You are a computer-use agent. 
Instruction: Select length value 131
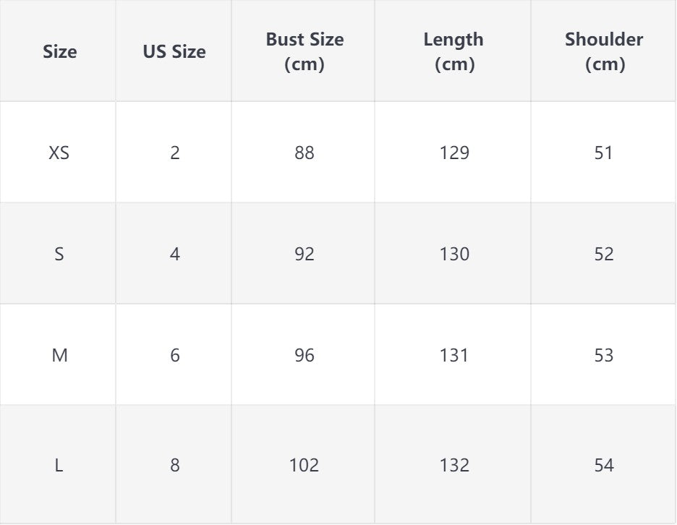coord(454,355)
